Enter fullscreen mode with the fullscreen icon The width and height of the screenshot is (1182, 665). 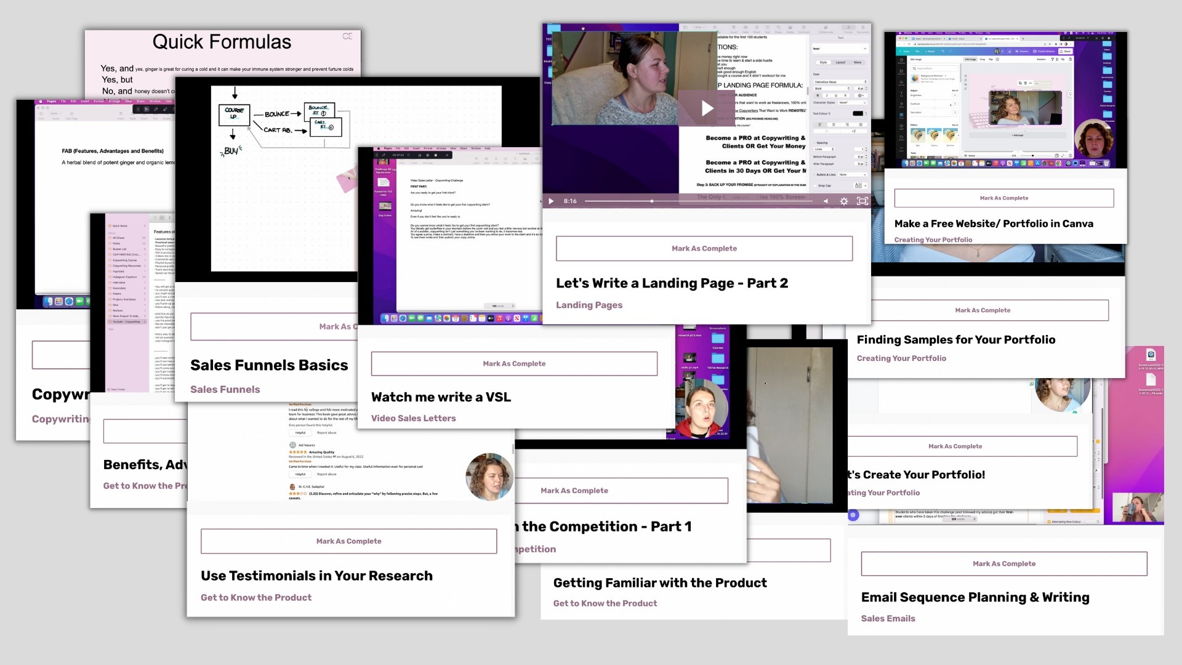click(862, 201)
